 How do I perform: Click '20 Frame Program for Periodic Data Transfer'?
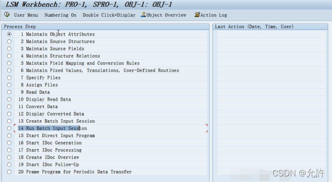coord(75,172)
